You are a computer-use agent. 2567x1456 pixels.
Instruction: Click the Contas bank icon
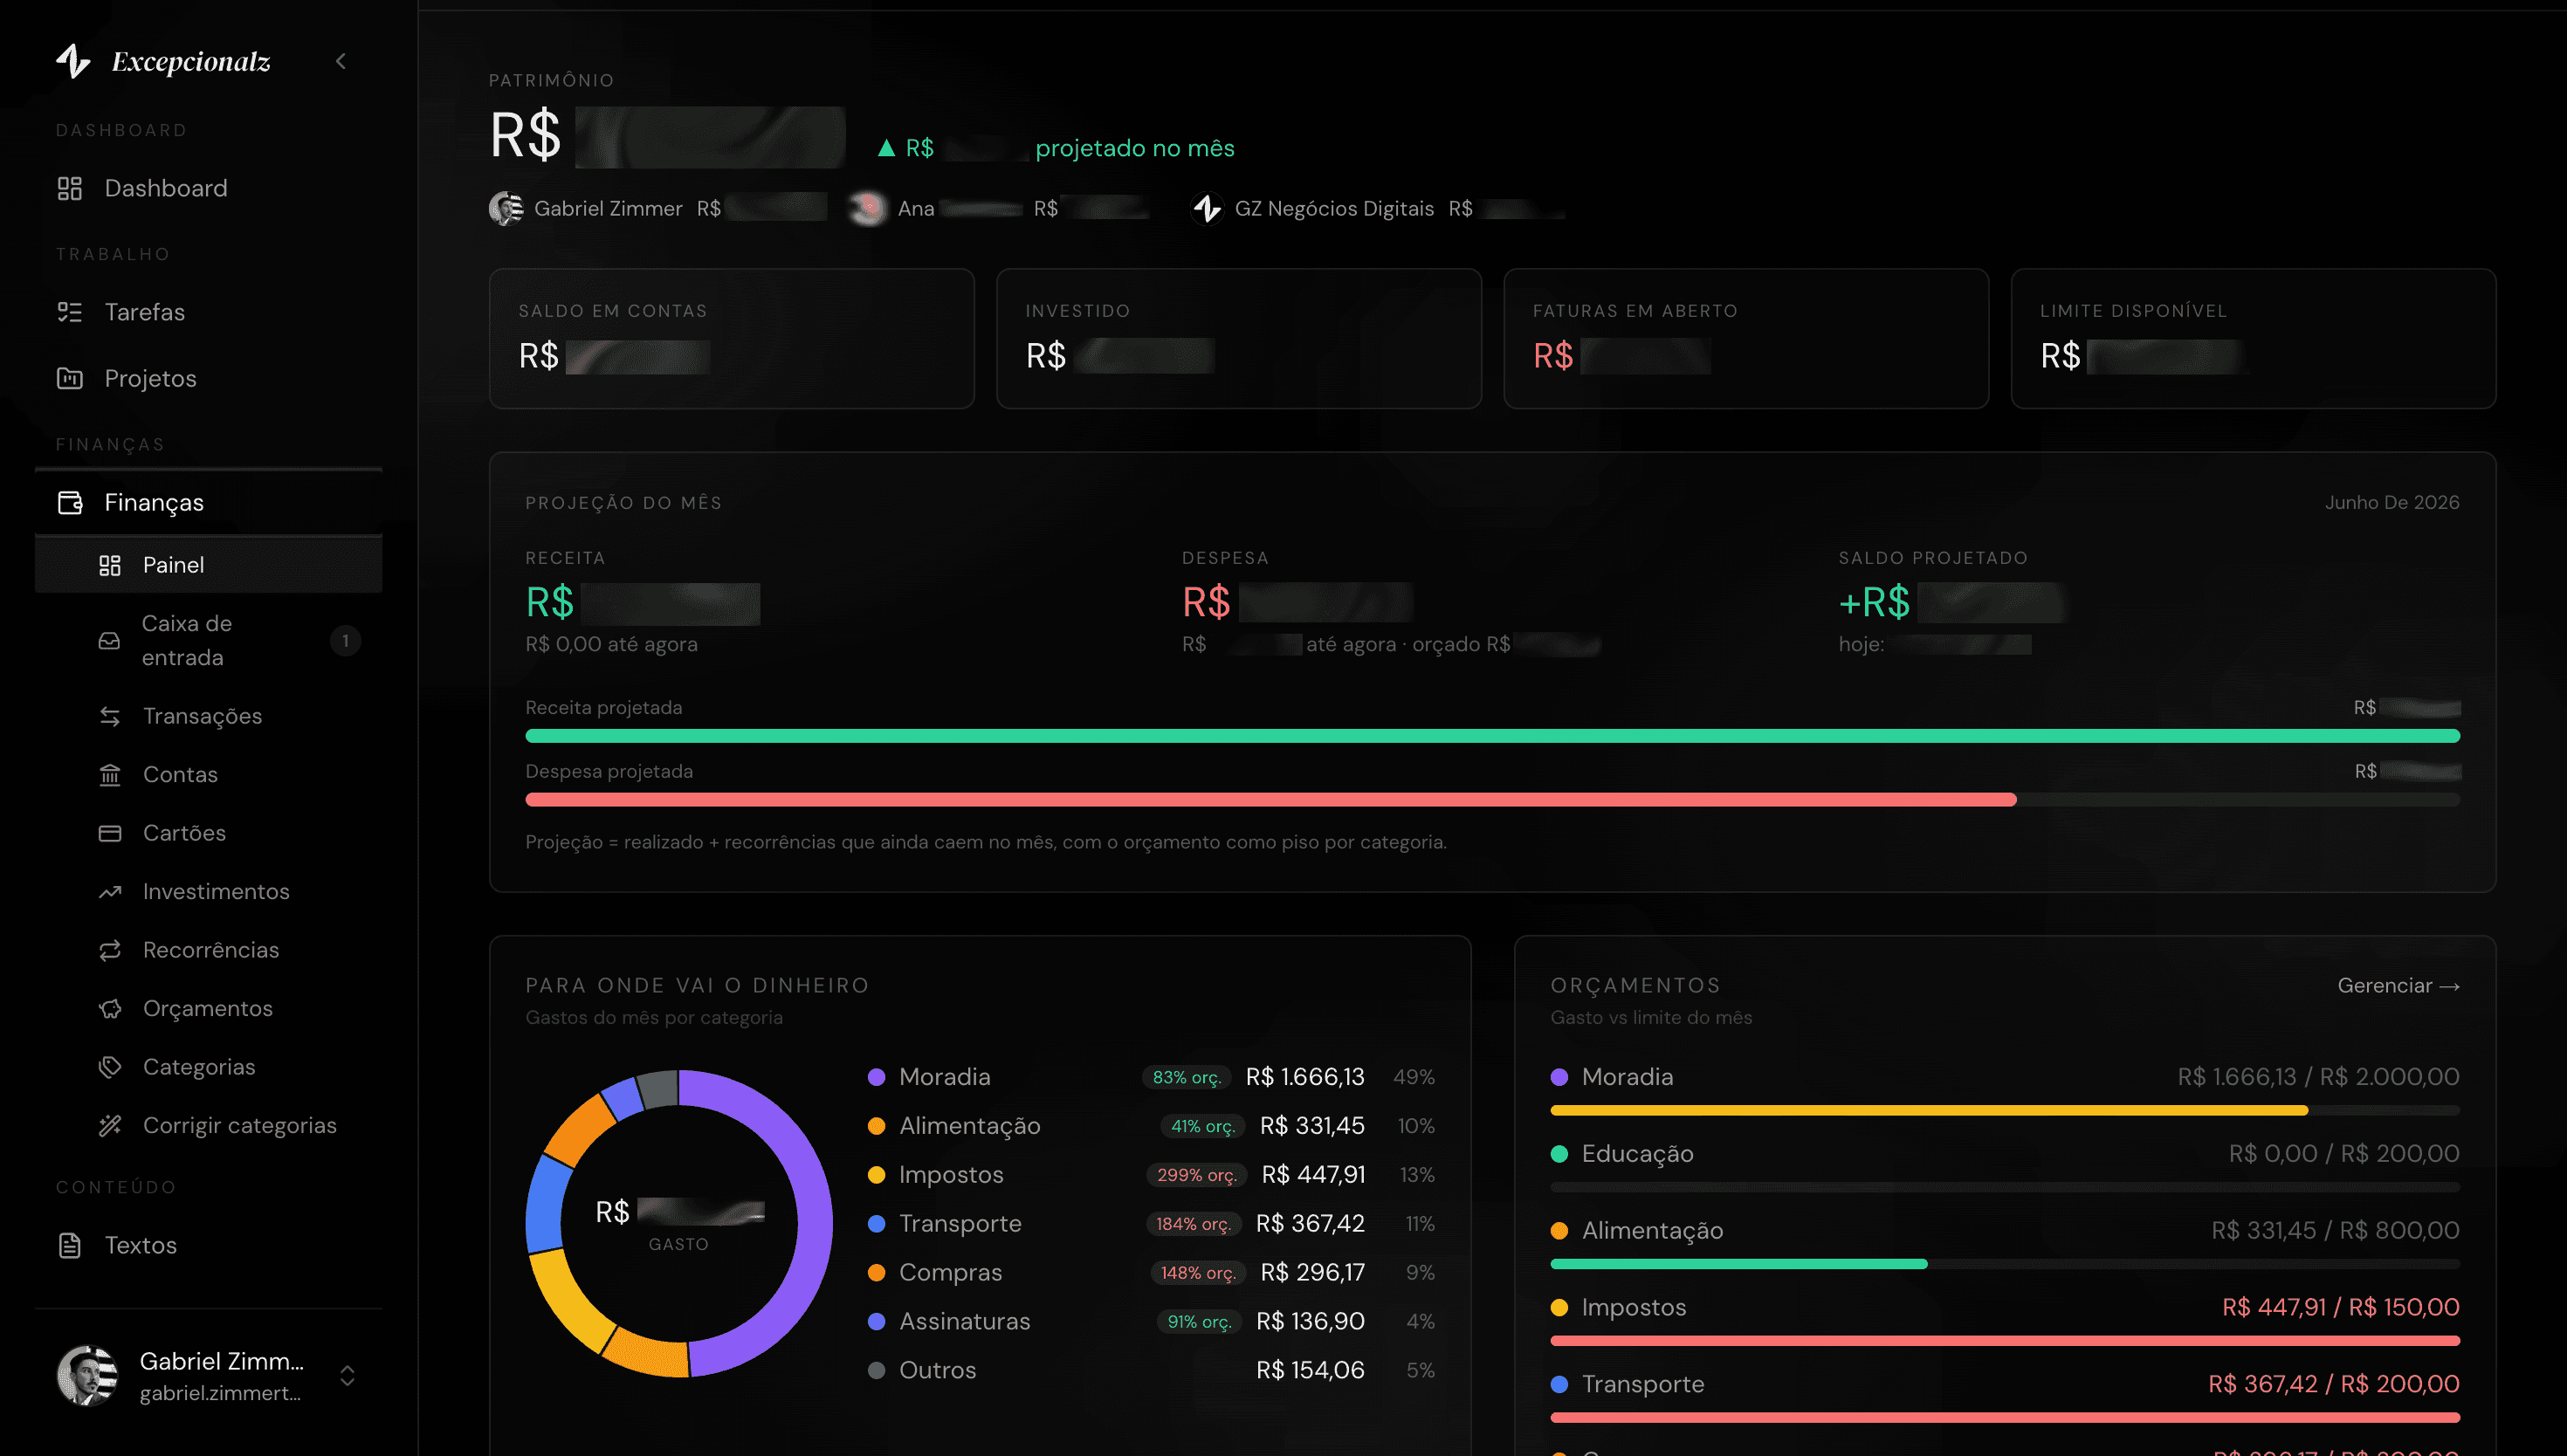tap(110, 774)
